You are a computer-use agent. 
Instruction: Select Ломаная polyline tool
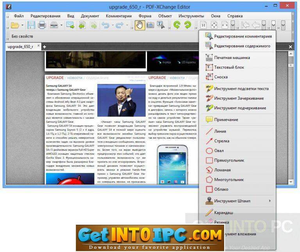click(x=237, y=170)
